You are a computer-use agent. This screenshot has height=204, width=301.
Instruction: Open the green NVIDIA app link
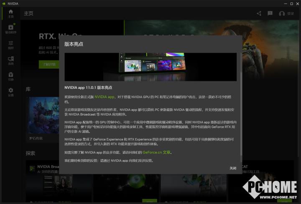[x=105, y=97]
